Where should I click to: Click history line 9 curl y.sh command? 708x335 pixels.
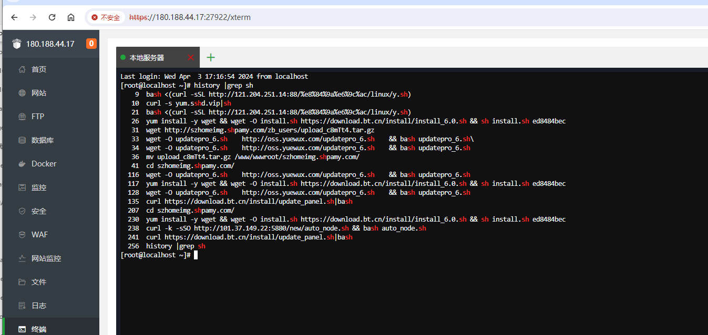tap(273, 95)
